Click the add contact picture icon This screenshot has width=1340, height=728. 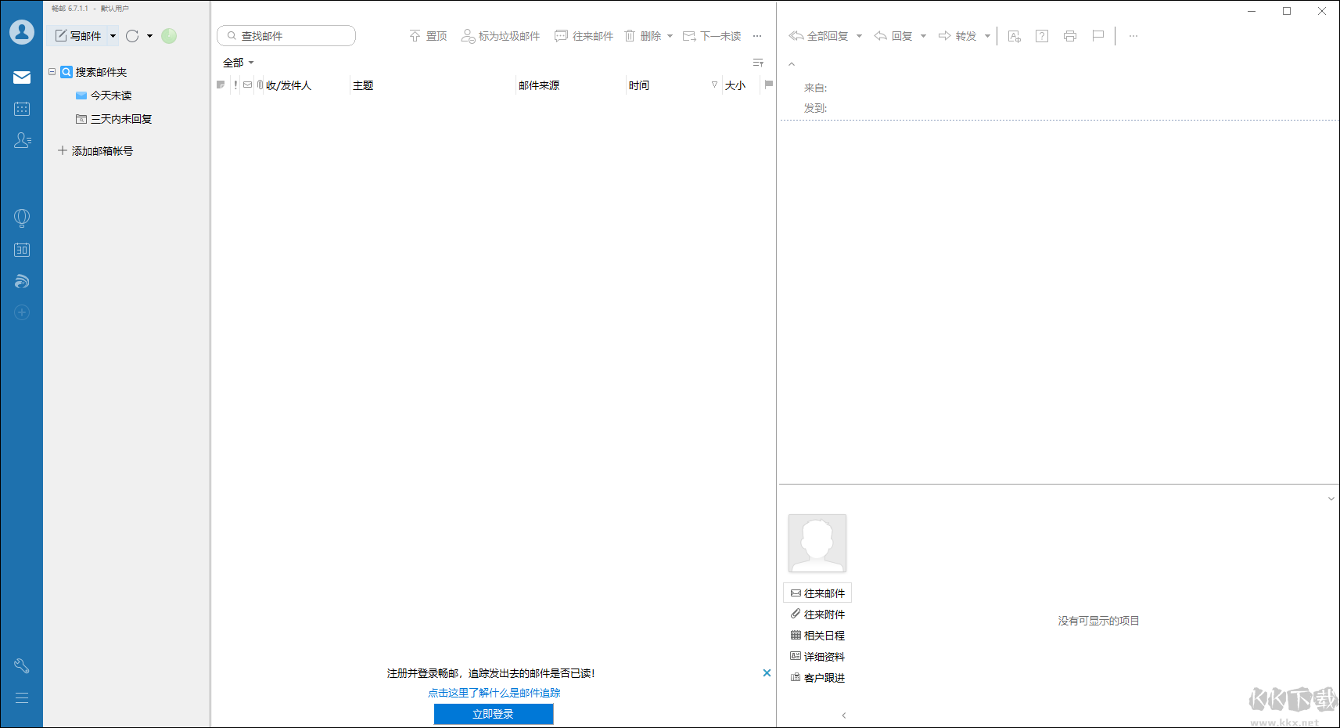pos(1015,36)
